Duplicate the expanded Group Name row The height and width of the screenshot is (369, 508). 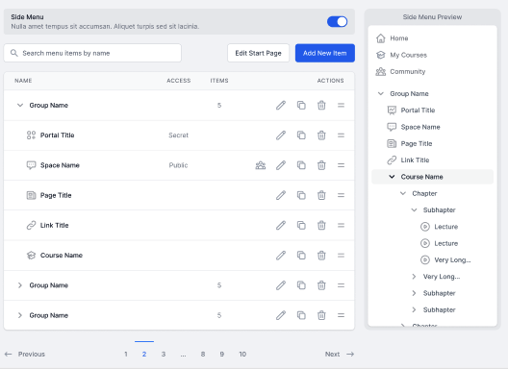click(301, 105)
